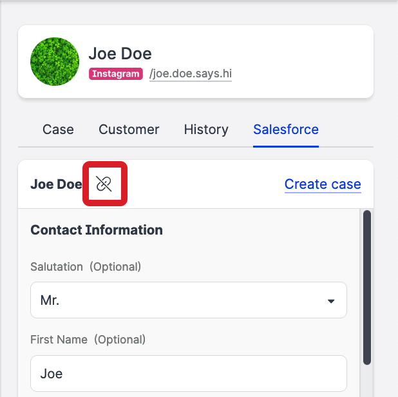Focus the First Name input field

click(x=188, y=373)
